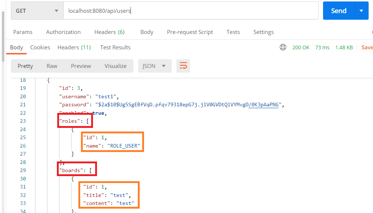Open the Tests tab
This screenshot has height=213, width=373.
pos(233,32)
